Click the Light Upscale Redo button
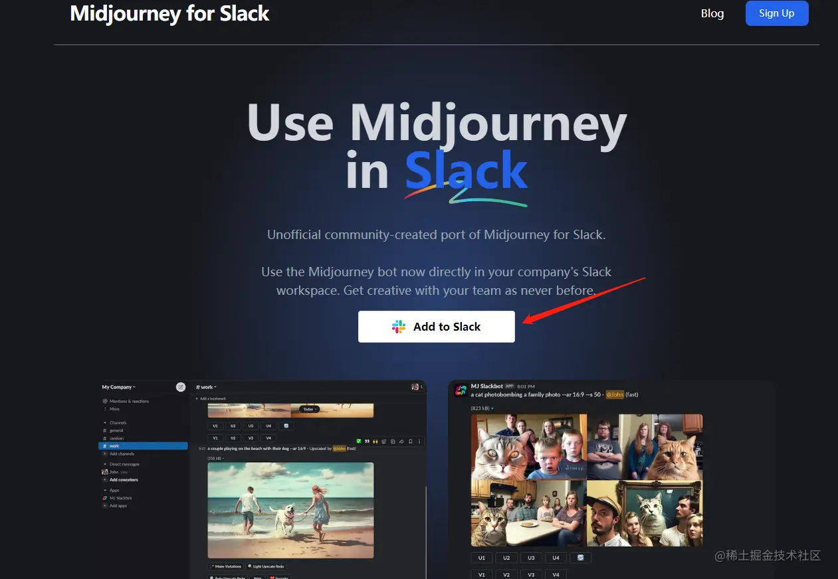 [x=266, y=566]
